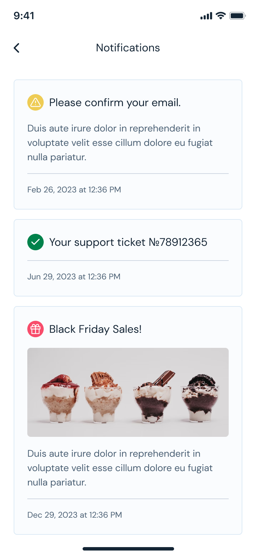The image size is (256, 556).
Task: Open the "Black Friday Sales!" notification title
Action: tap(95, 329)
